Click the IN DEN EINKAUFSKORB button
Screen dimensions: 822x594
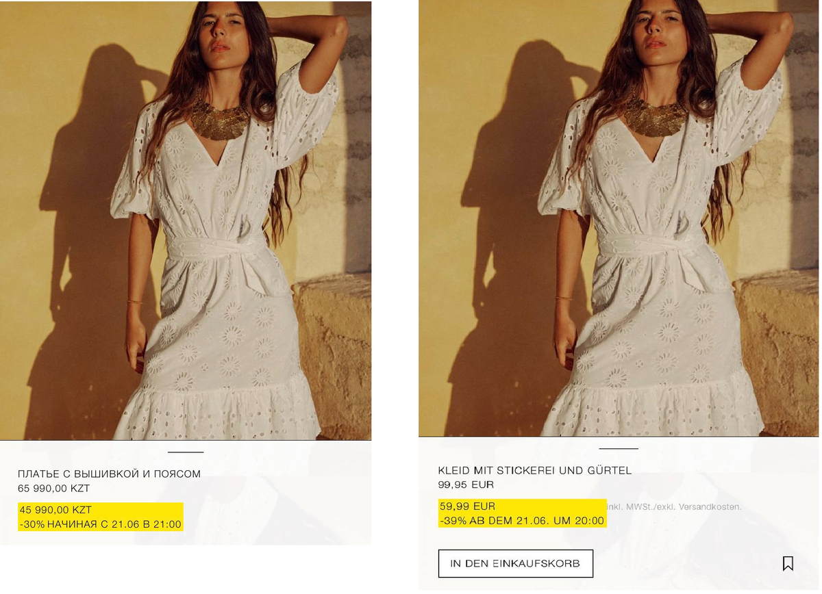point(515,563)
